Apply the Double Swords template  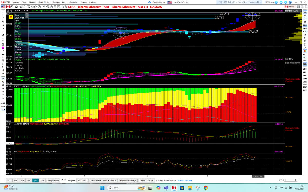(x=110, y=180)
